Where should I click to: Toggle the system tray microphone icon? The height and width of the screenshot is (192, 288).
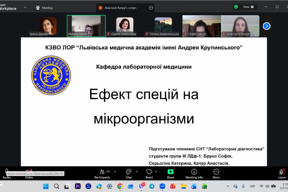click(x=243, y=186)
